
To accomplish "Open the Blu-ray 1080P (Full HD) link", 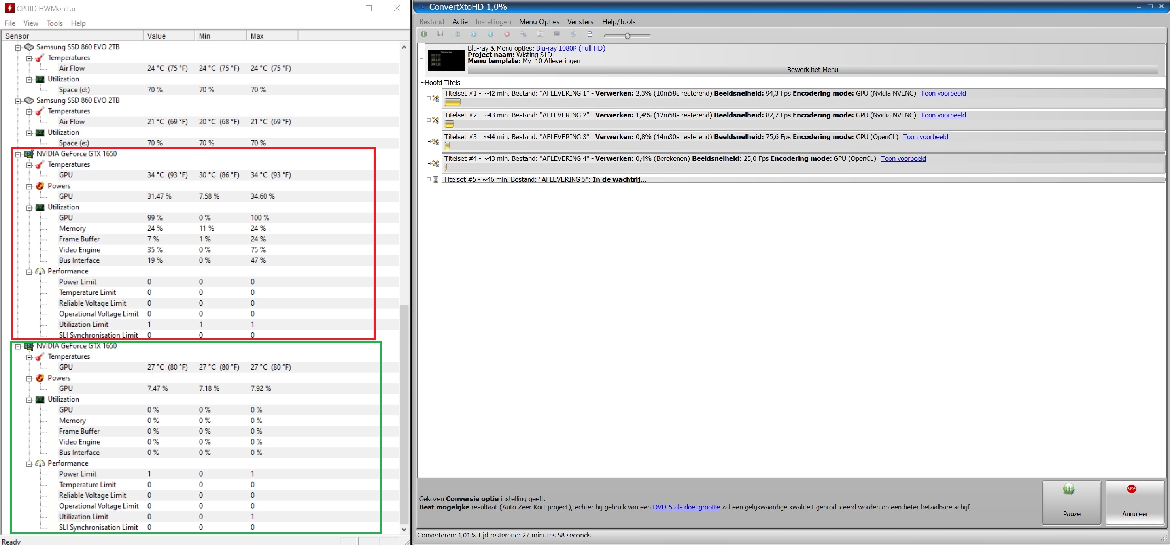I will click(x=571, y=48).
